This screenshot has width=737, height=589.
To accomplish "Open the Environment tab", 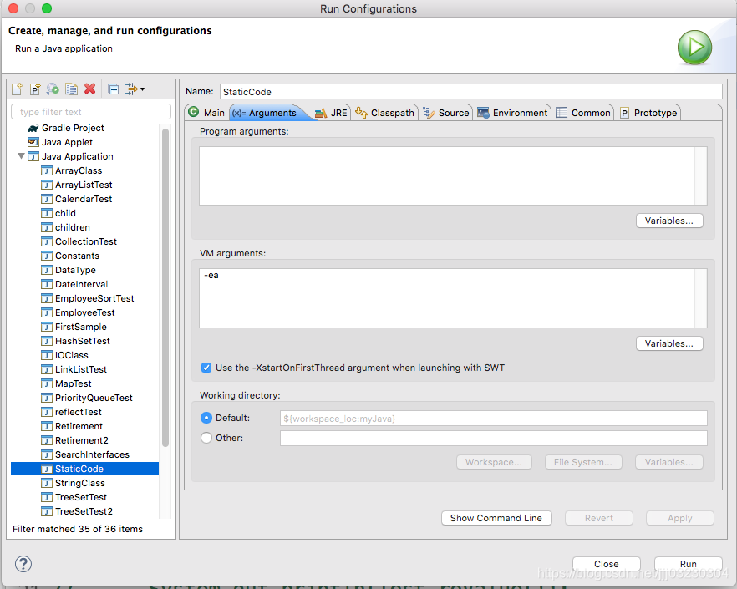I will (512, 113).
